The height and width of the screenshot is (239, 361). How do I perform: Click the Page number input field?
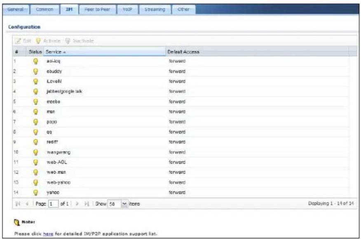pos(53,204)
